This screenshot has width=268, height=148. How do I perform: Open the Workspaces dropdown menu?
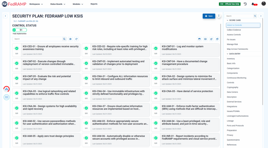click(x=36, y=4)
